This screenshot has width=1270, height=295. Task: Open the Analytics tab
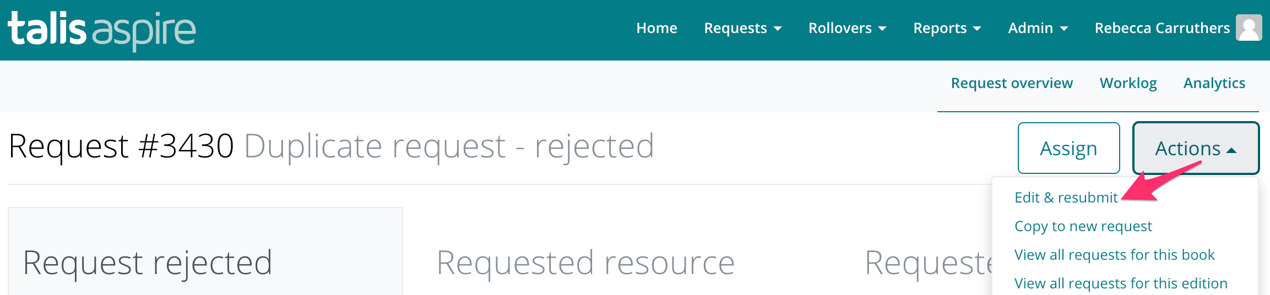point(1214,83)
